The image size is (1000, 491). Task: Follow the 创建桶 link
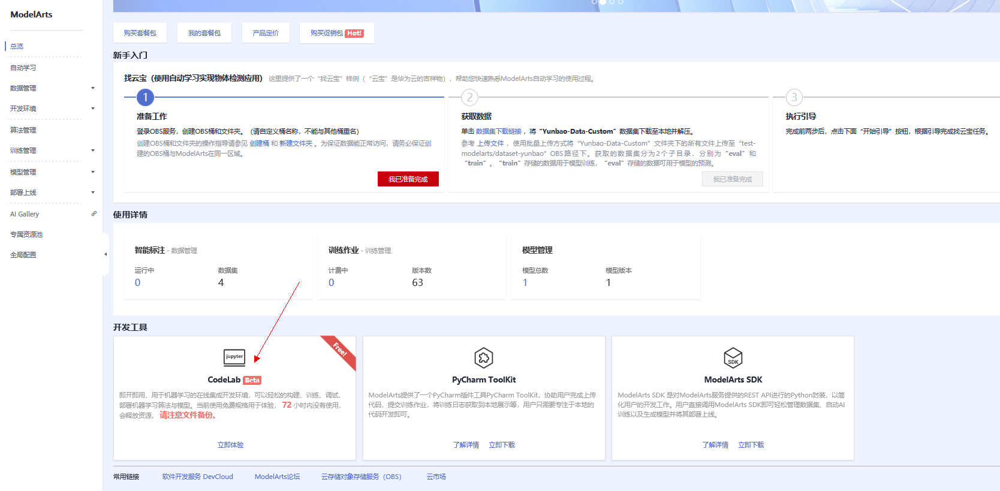coord(260,143)
